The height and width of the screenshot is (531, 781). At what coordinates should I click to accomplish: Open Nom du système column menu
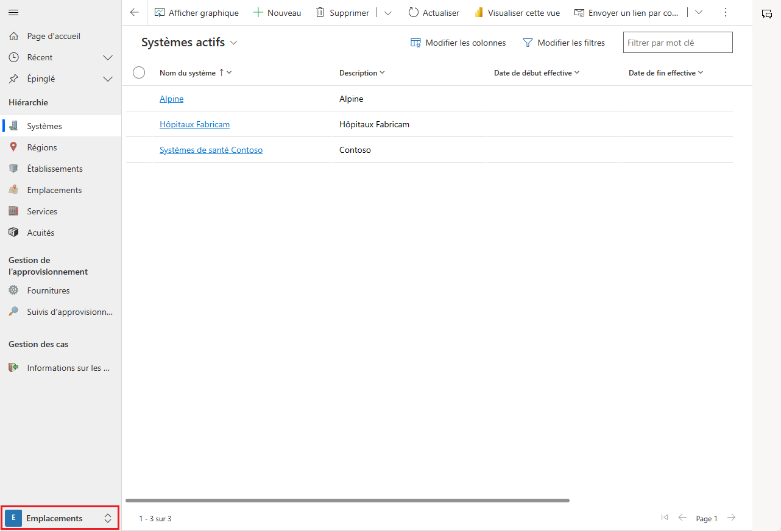point(196,72)
